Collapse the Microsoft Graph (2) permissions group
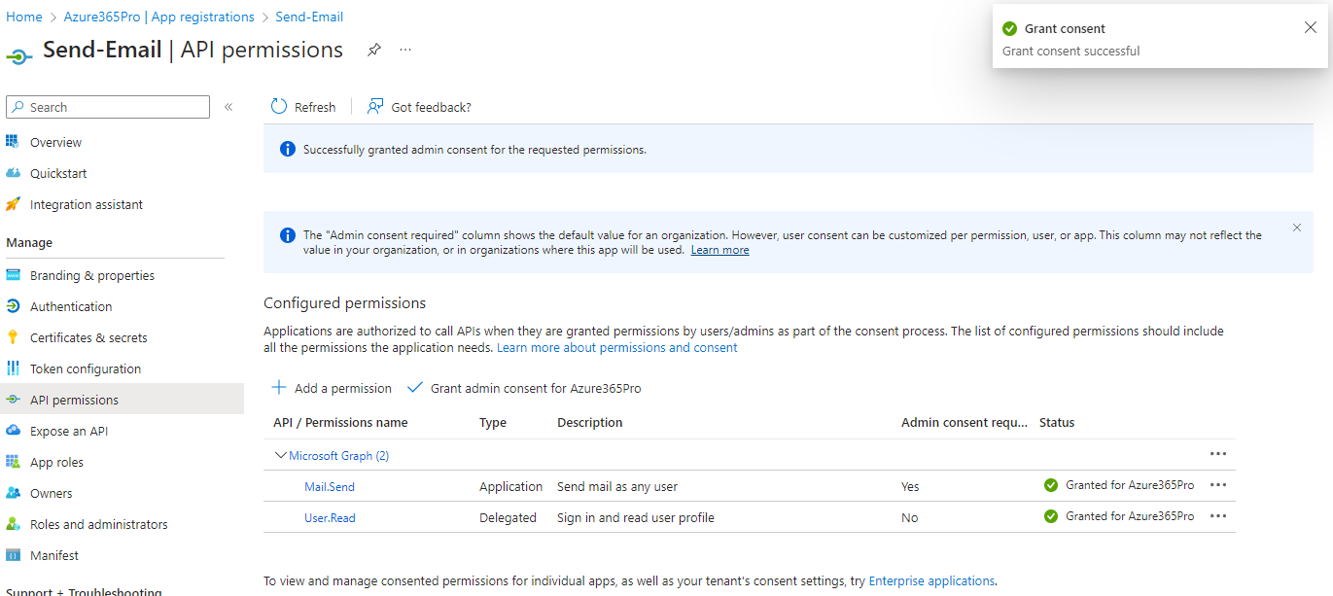 coord(281,455)
